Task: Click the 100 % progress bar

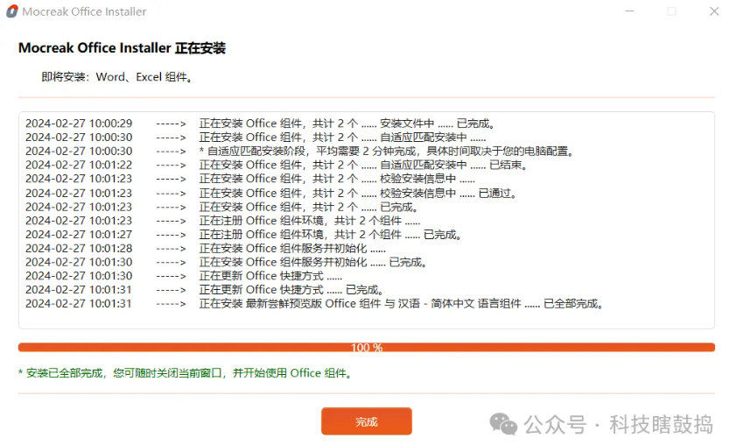Action: click(x=367, y=347)
